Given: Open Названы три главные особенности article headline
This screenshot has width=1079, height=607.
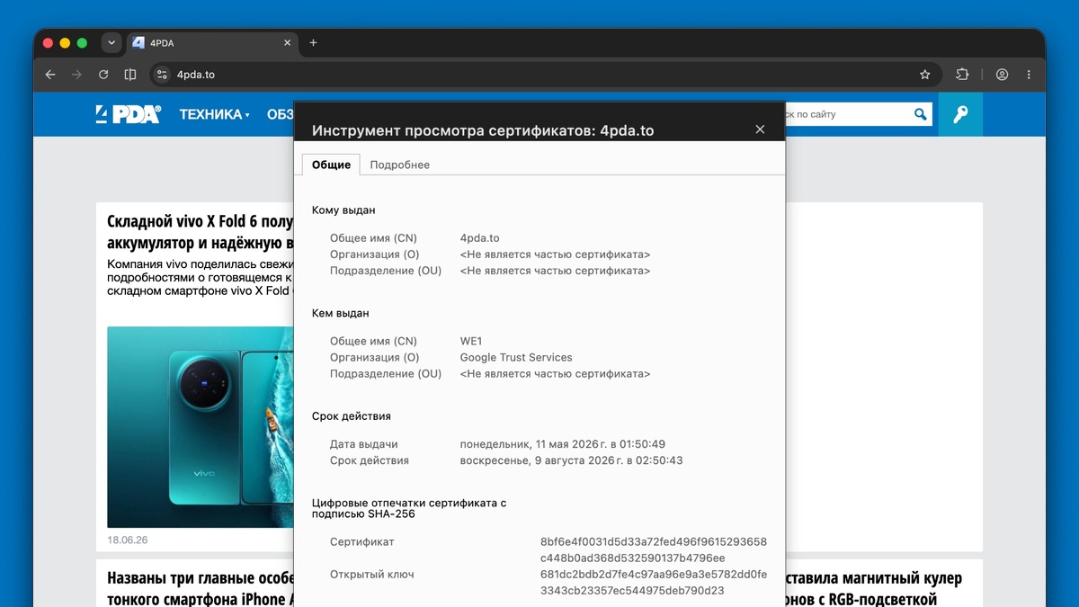Looking at the screenshot, I should (201, 588).
